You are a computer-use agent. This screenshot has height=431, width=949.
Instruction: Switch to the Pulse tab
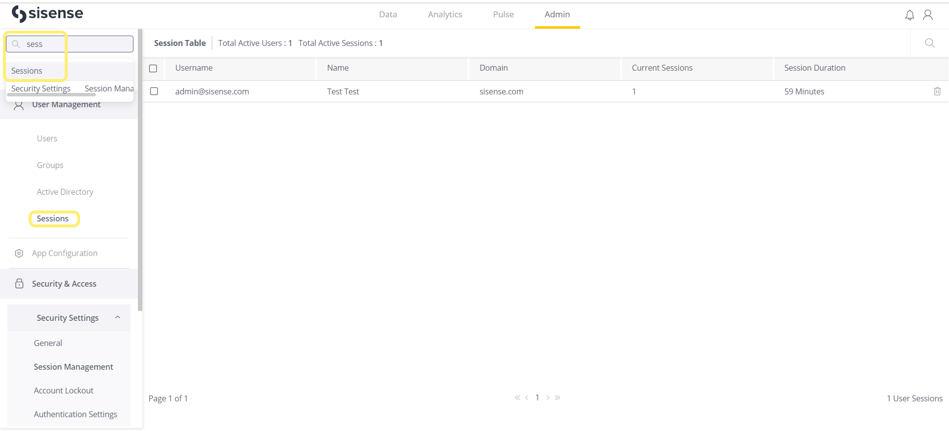(x=503, y=15)
